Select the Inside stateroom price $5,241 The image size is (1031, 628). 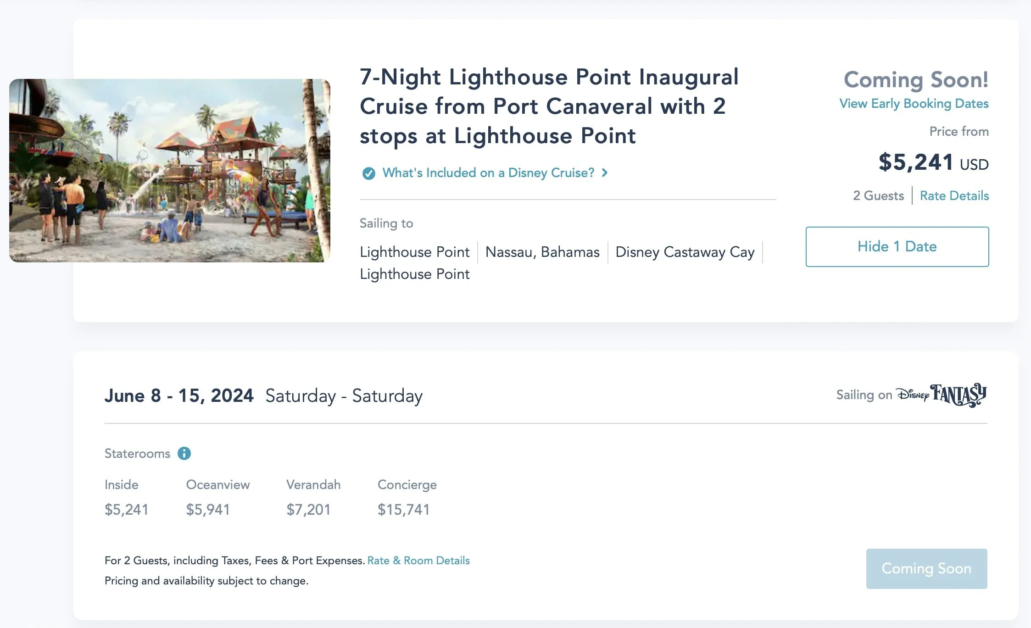127,510
